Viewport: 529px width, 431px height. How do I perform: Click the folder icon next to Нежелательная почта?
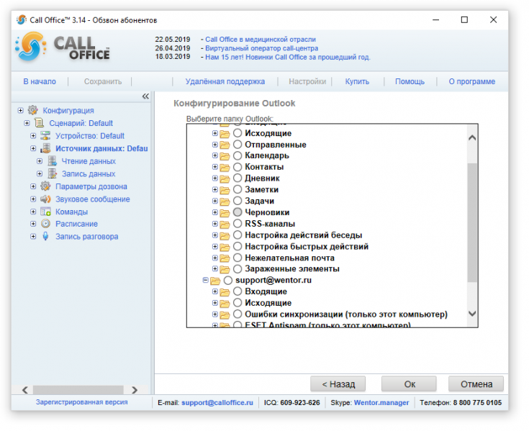pos(225,258)
